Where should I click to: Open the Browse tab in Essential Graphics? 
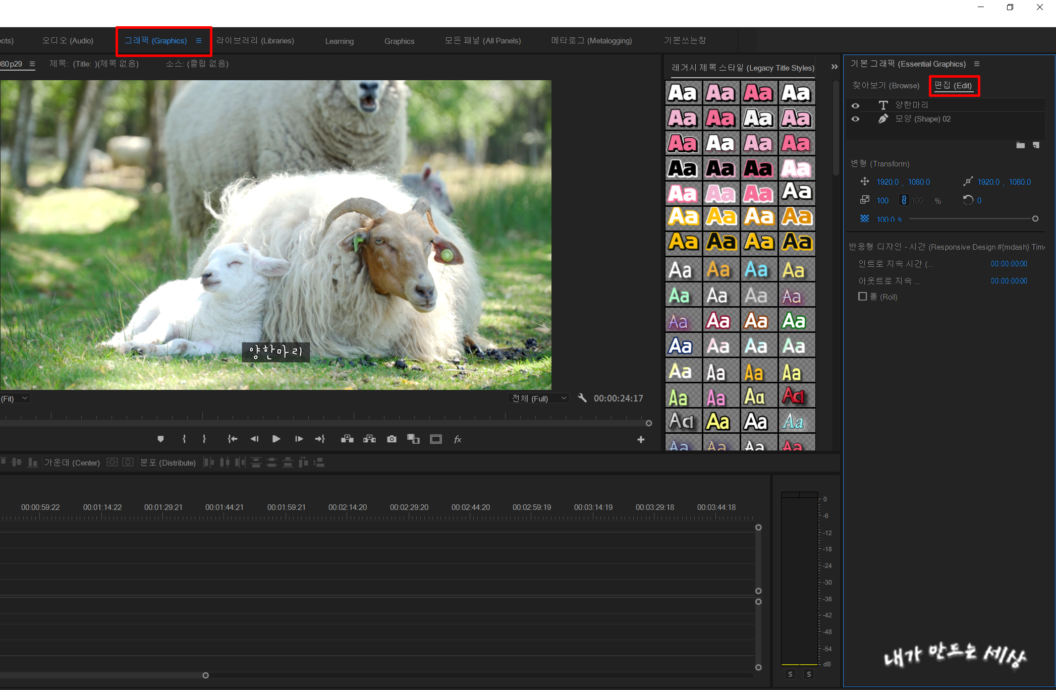[x=885, y=86]
